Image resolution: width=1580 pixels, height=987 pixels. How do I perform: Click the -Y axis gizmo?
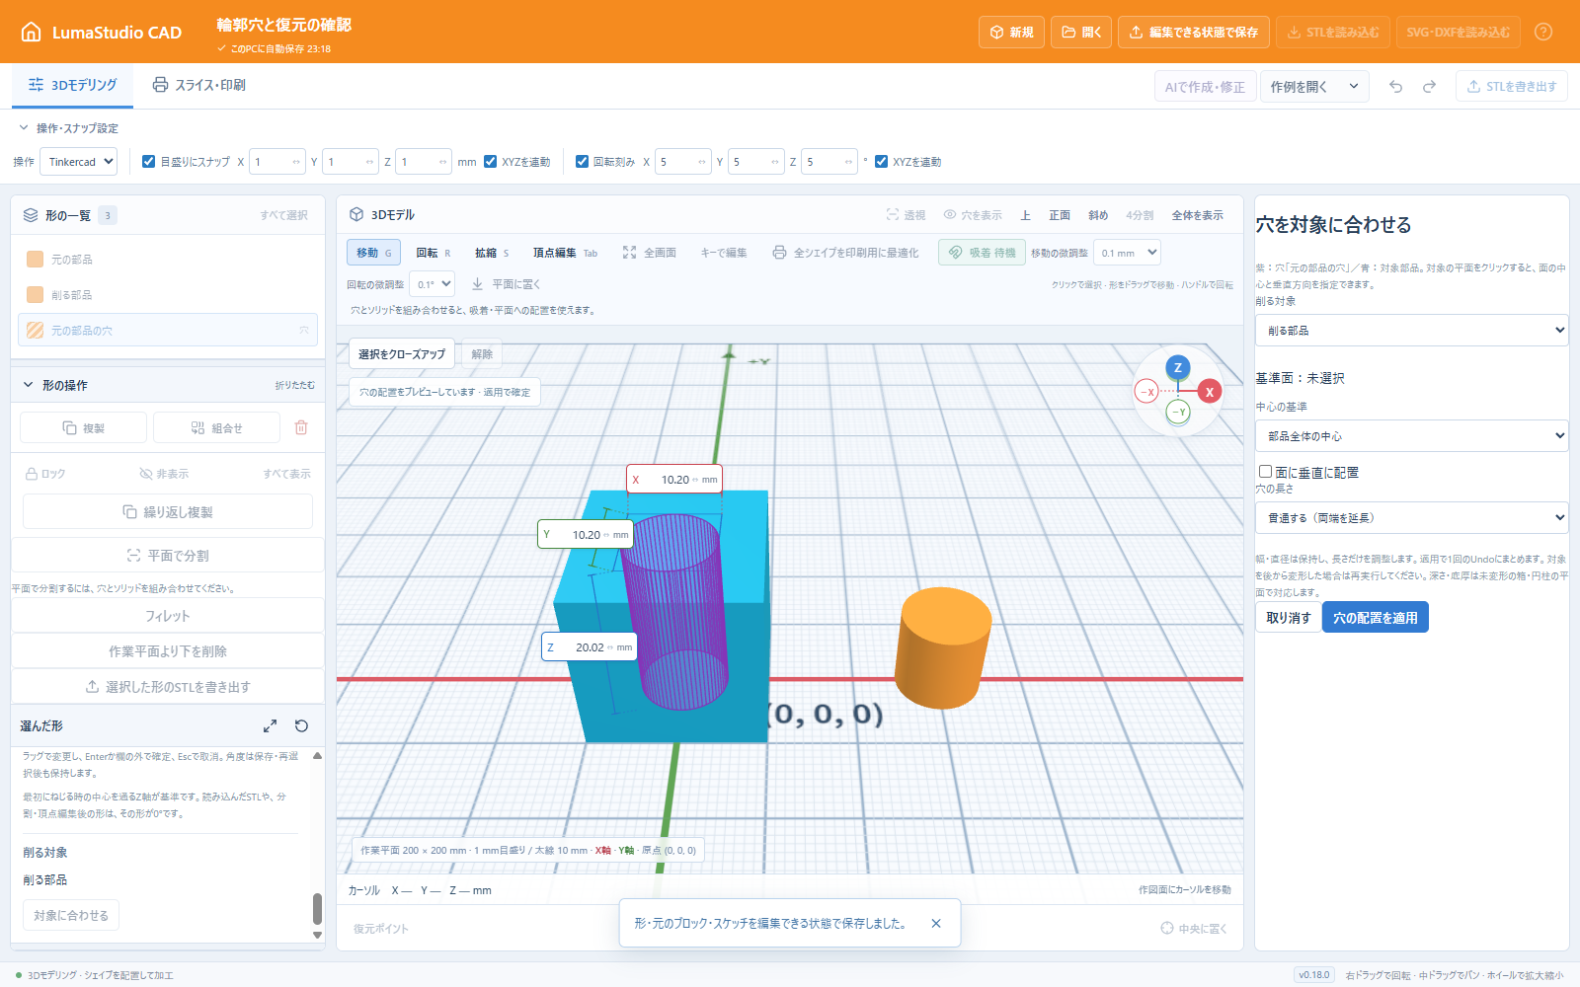coord(1178,412)
